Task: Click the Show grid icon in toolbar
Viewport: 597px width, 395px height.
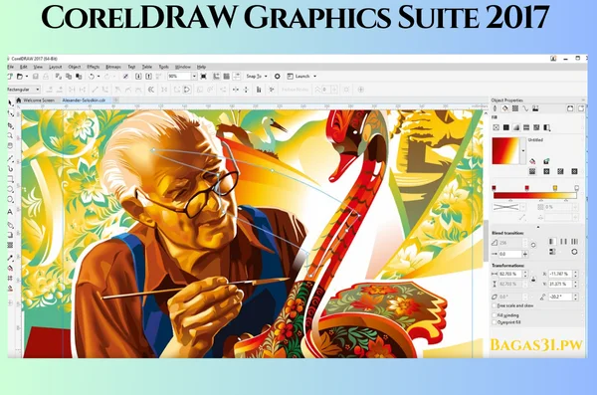Action: pyautogui.click(x=226, y=77)
